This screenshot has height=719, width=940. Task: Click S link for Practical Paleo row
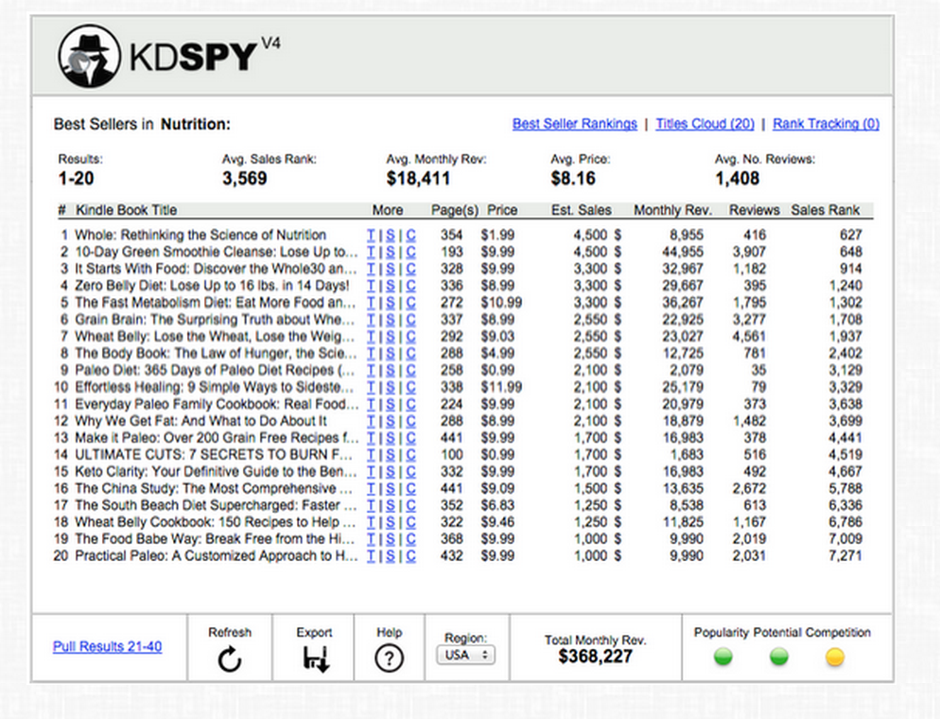tap(391, 556)
